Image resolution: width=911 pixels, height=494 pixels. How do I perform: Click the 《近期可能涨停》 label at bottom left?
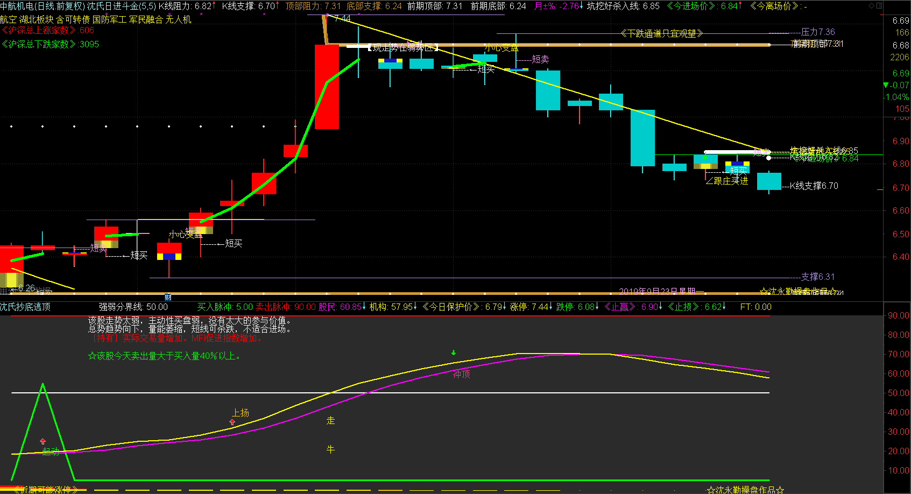pos(46,490)
